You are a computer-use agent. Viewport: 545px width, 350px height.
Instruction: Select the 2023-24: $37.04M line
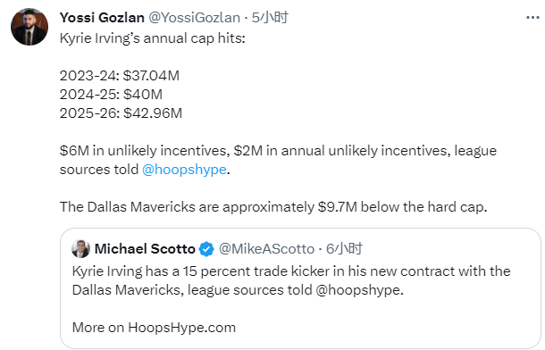[120, 76]
